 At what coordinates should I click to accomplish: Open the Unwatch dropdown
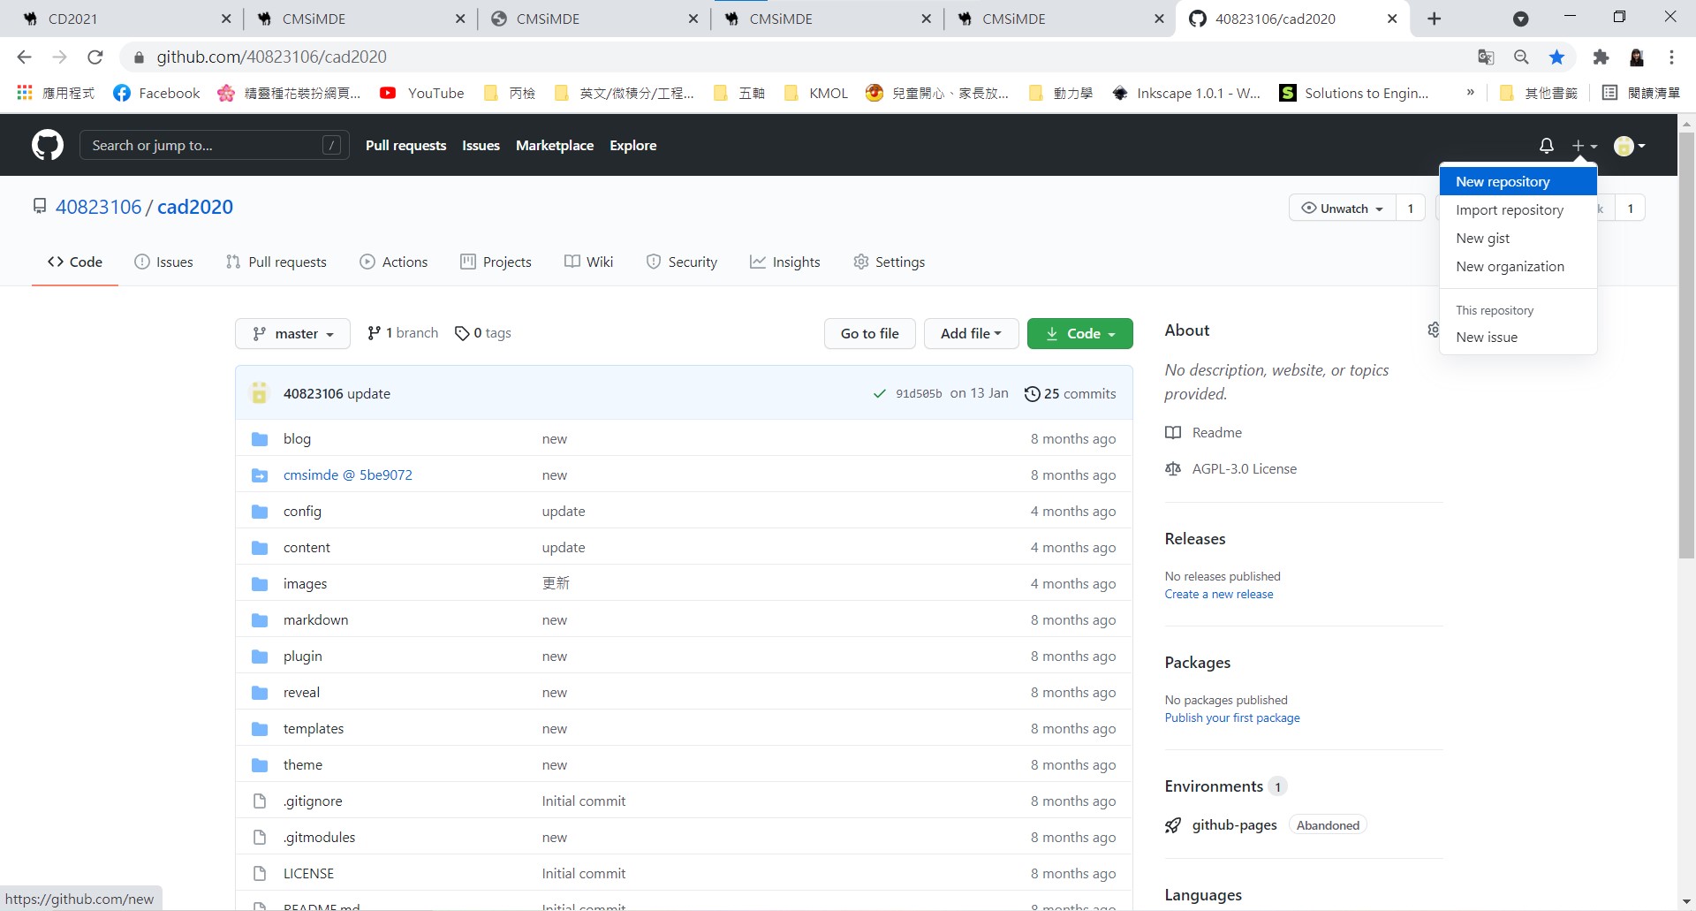point(1343,209)
